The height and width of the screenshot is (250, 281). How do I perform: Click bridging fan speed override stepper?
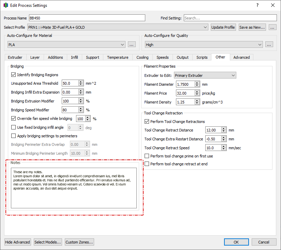tap(87, 119)
